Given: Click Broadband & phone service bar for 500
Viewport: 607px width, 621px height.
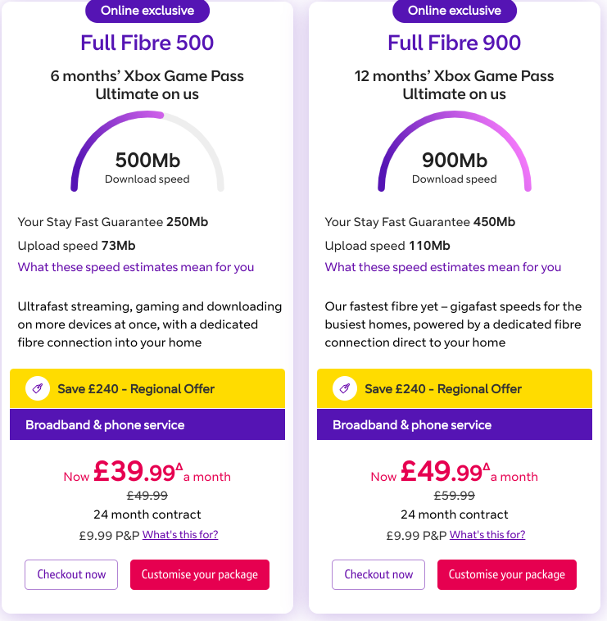Looking at the screenshot, I should [147, 425].
